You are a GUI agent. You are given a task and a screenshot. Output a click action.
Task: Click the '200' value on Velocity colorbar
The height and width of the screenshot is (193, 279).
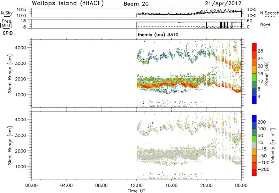point(262,122)
